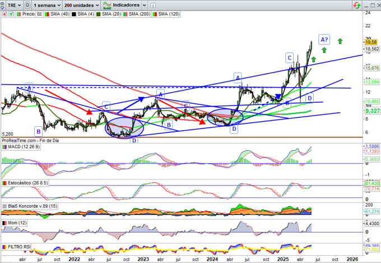This screenshot has height=263, width=381.
Task: Click the Indicadores label
Action: (x=126, y=5)
